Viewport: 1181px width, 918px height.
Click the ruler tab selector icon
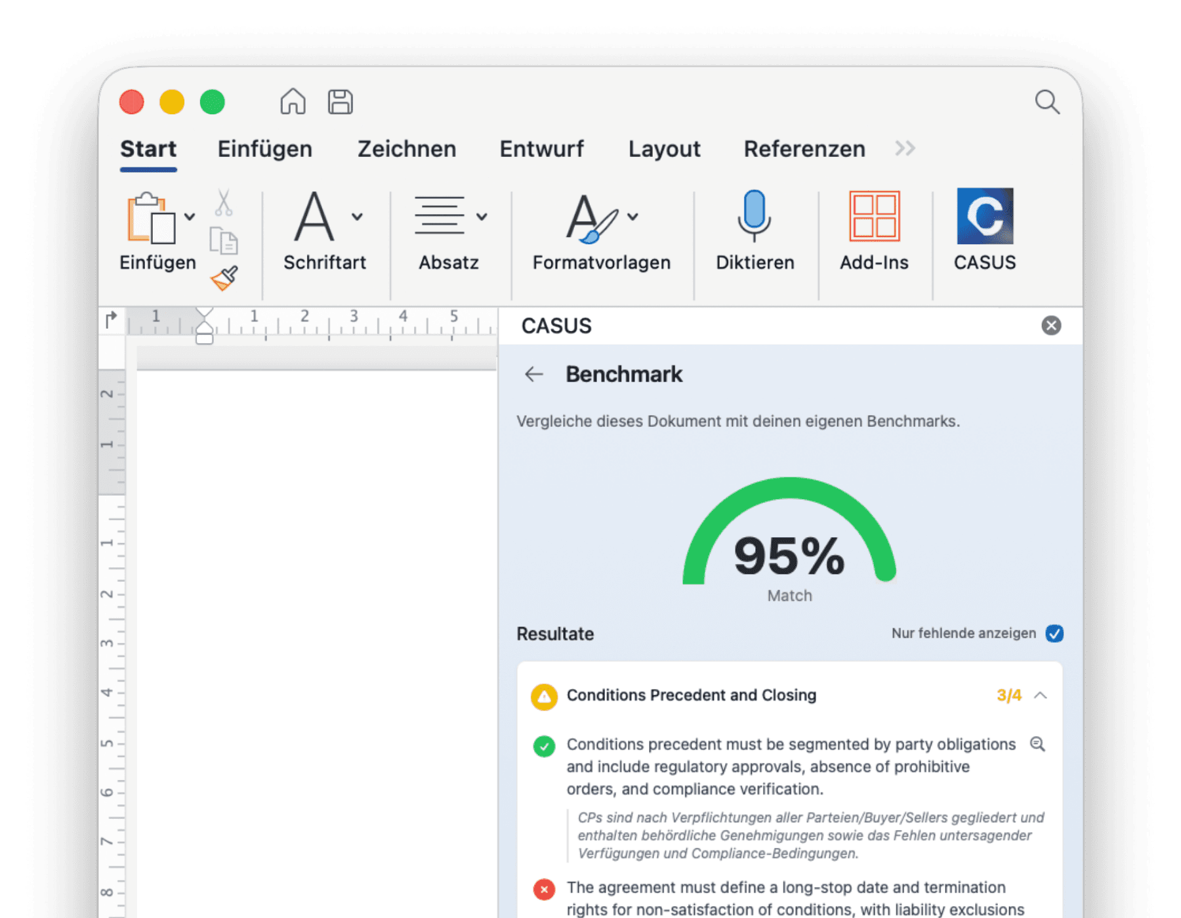click(x=111, y=320)
